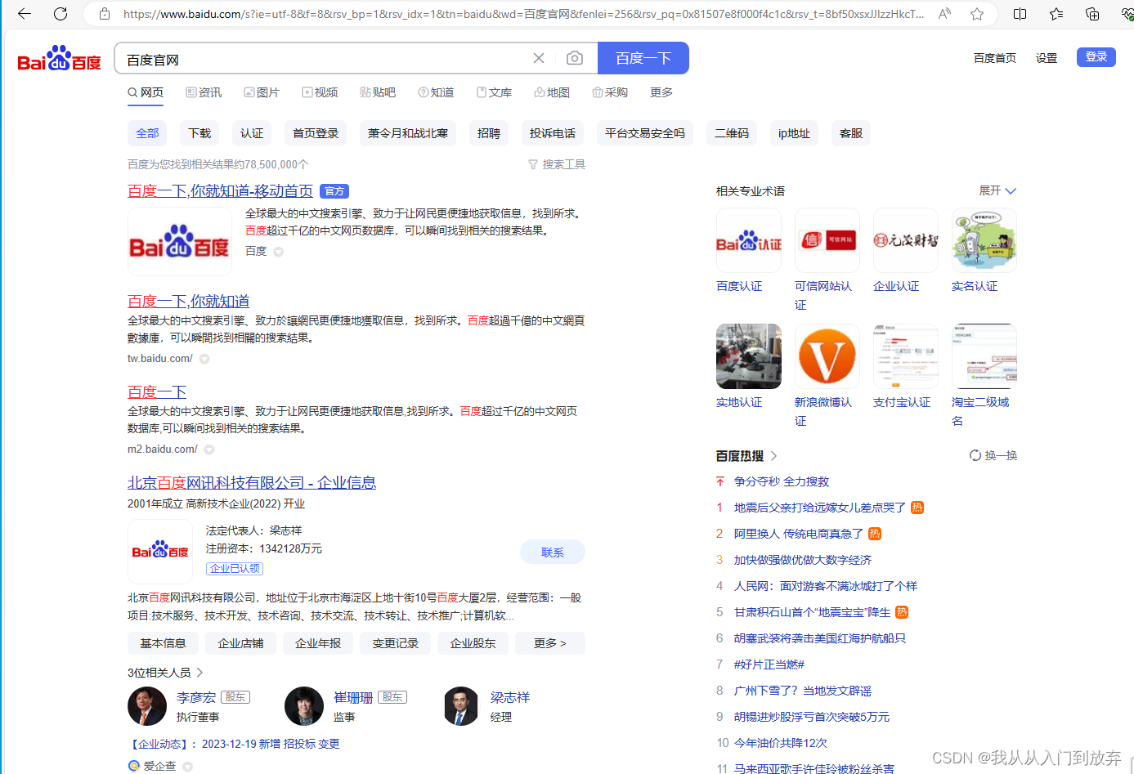1134x774 pixels.
Task: Open the 可信网站认证 thumbnail
Action: click(x=827, y=240)
